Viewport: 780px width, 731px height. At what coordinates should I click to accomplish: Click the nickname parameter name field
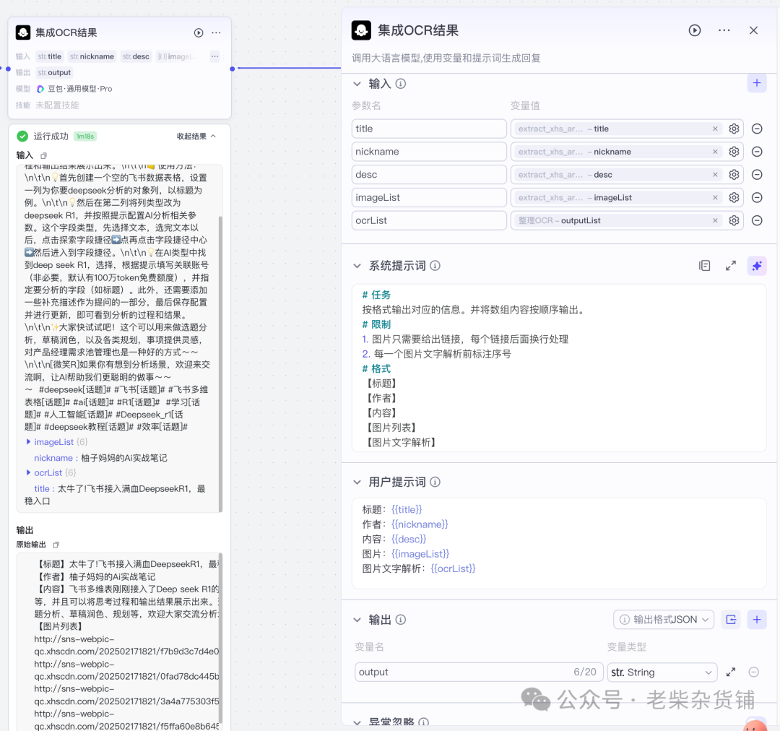point(429,152)
